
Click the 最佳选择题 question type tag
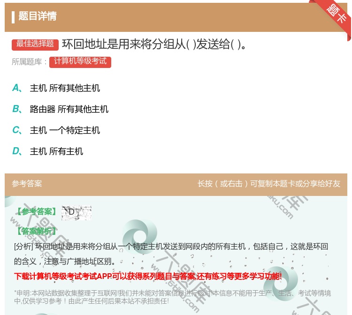35,44
